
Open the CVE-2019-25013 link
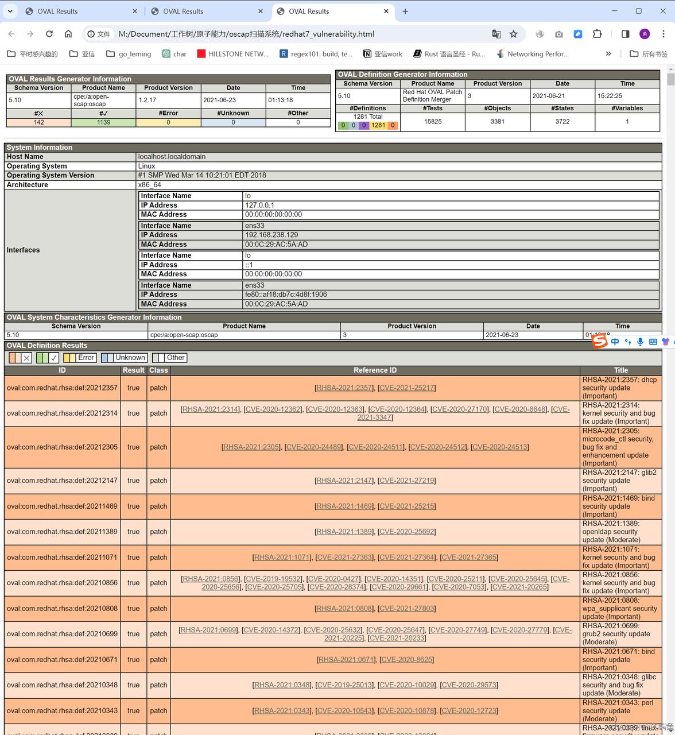344,685
